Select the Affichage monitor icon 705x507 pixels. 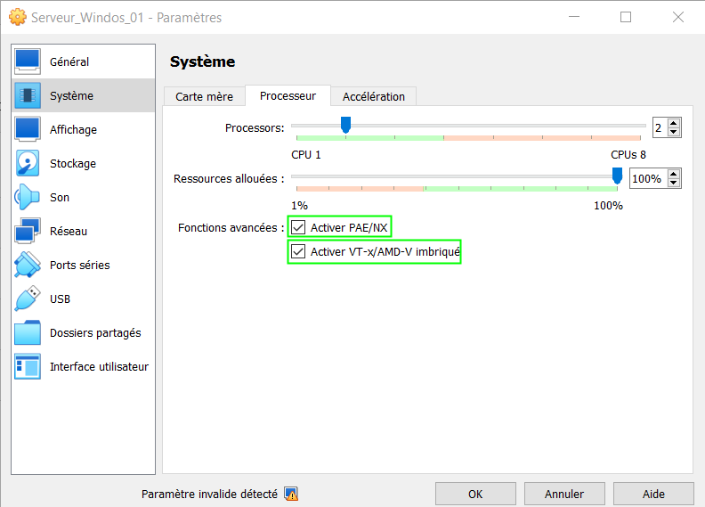pos(28,129)
